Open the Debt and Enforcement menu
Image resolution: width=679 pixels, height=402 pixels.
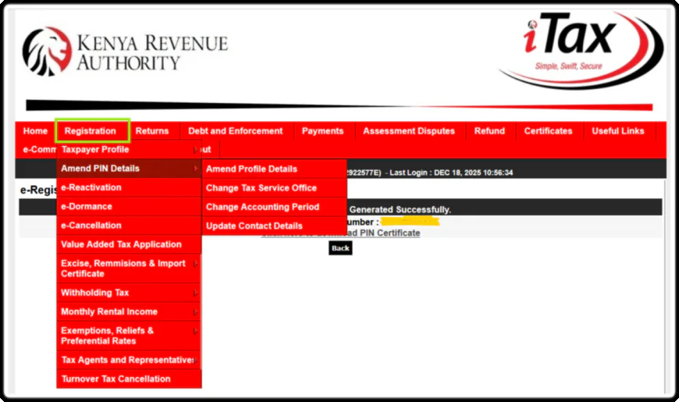235,131
